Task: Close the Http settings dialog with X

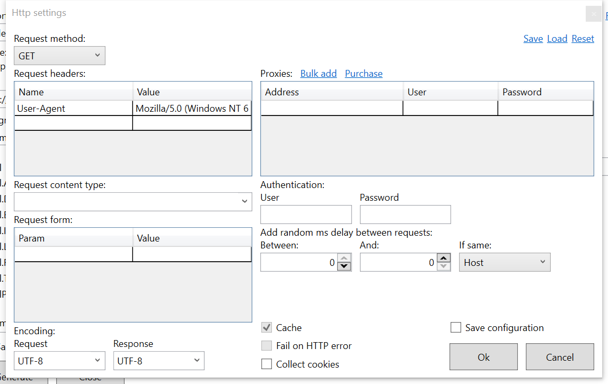Action: point(593,14)
